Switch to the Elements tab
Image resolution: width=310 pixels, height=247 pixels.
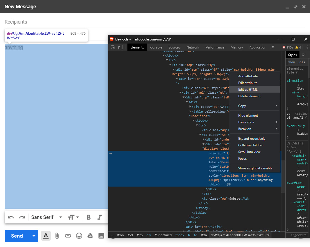pyautogui.click(x=137, y=47)
